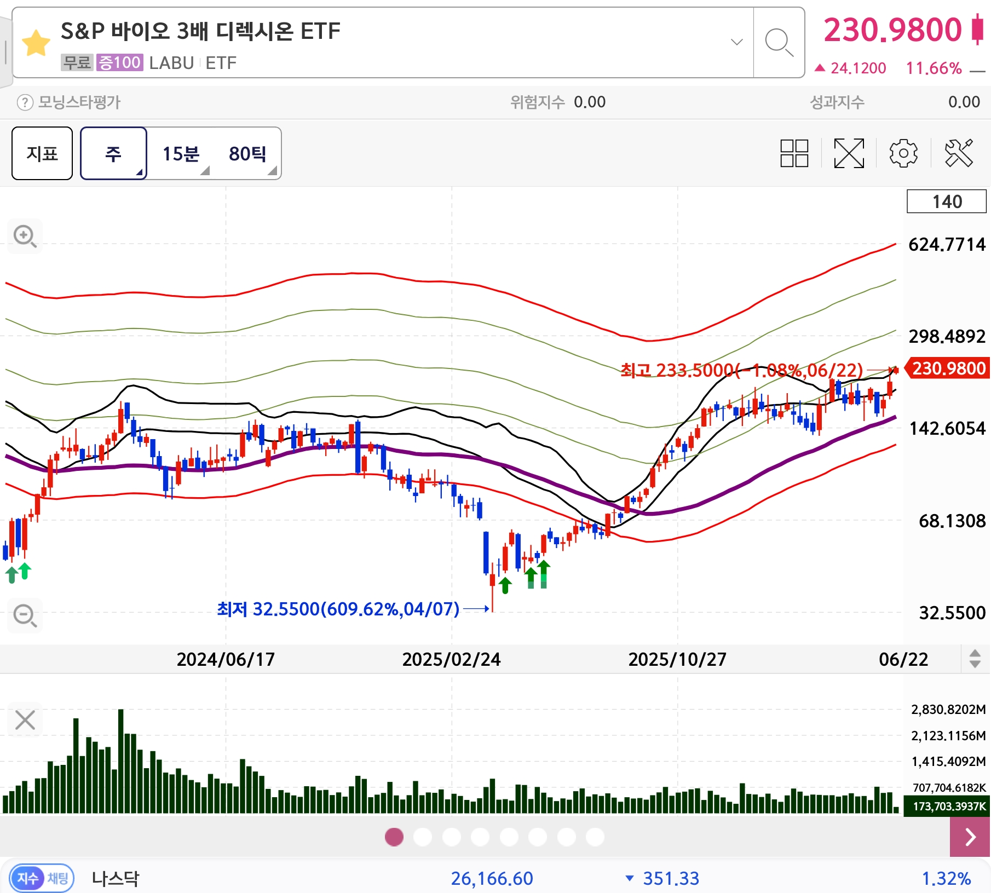Select the second pagination dot
Screen dimensions: 991x893
click(423, 837)
